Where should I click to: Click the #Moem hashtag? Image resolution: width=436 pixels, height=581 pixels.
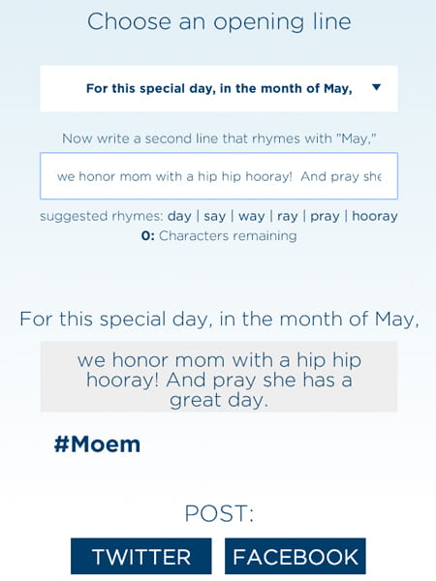[97, 443]
